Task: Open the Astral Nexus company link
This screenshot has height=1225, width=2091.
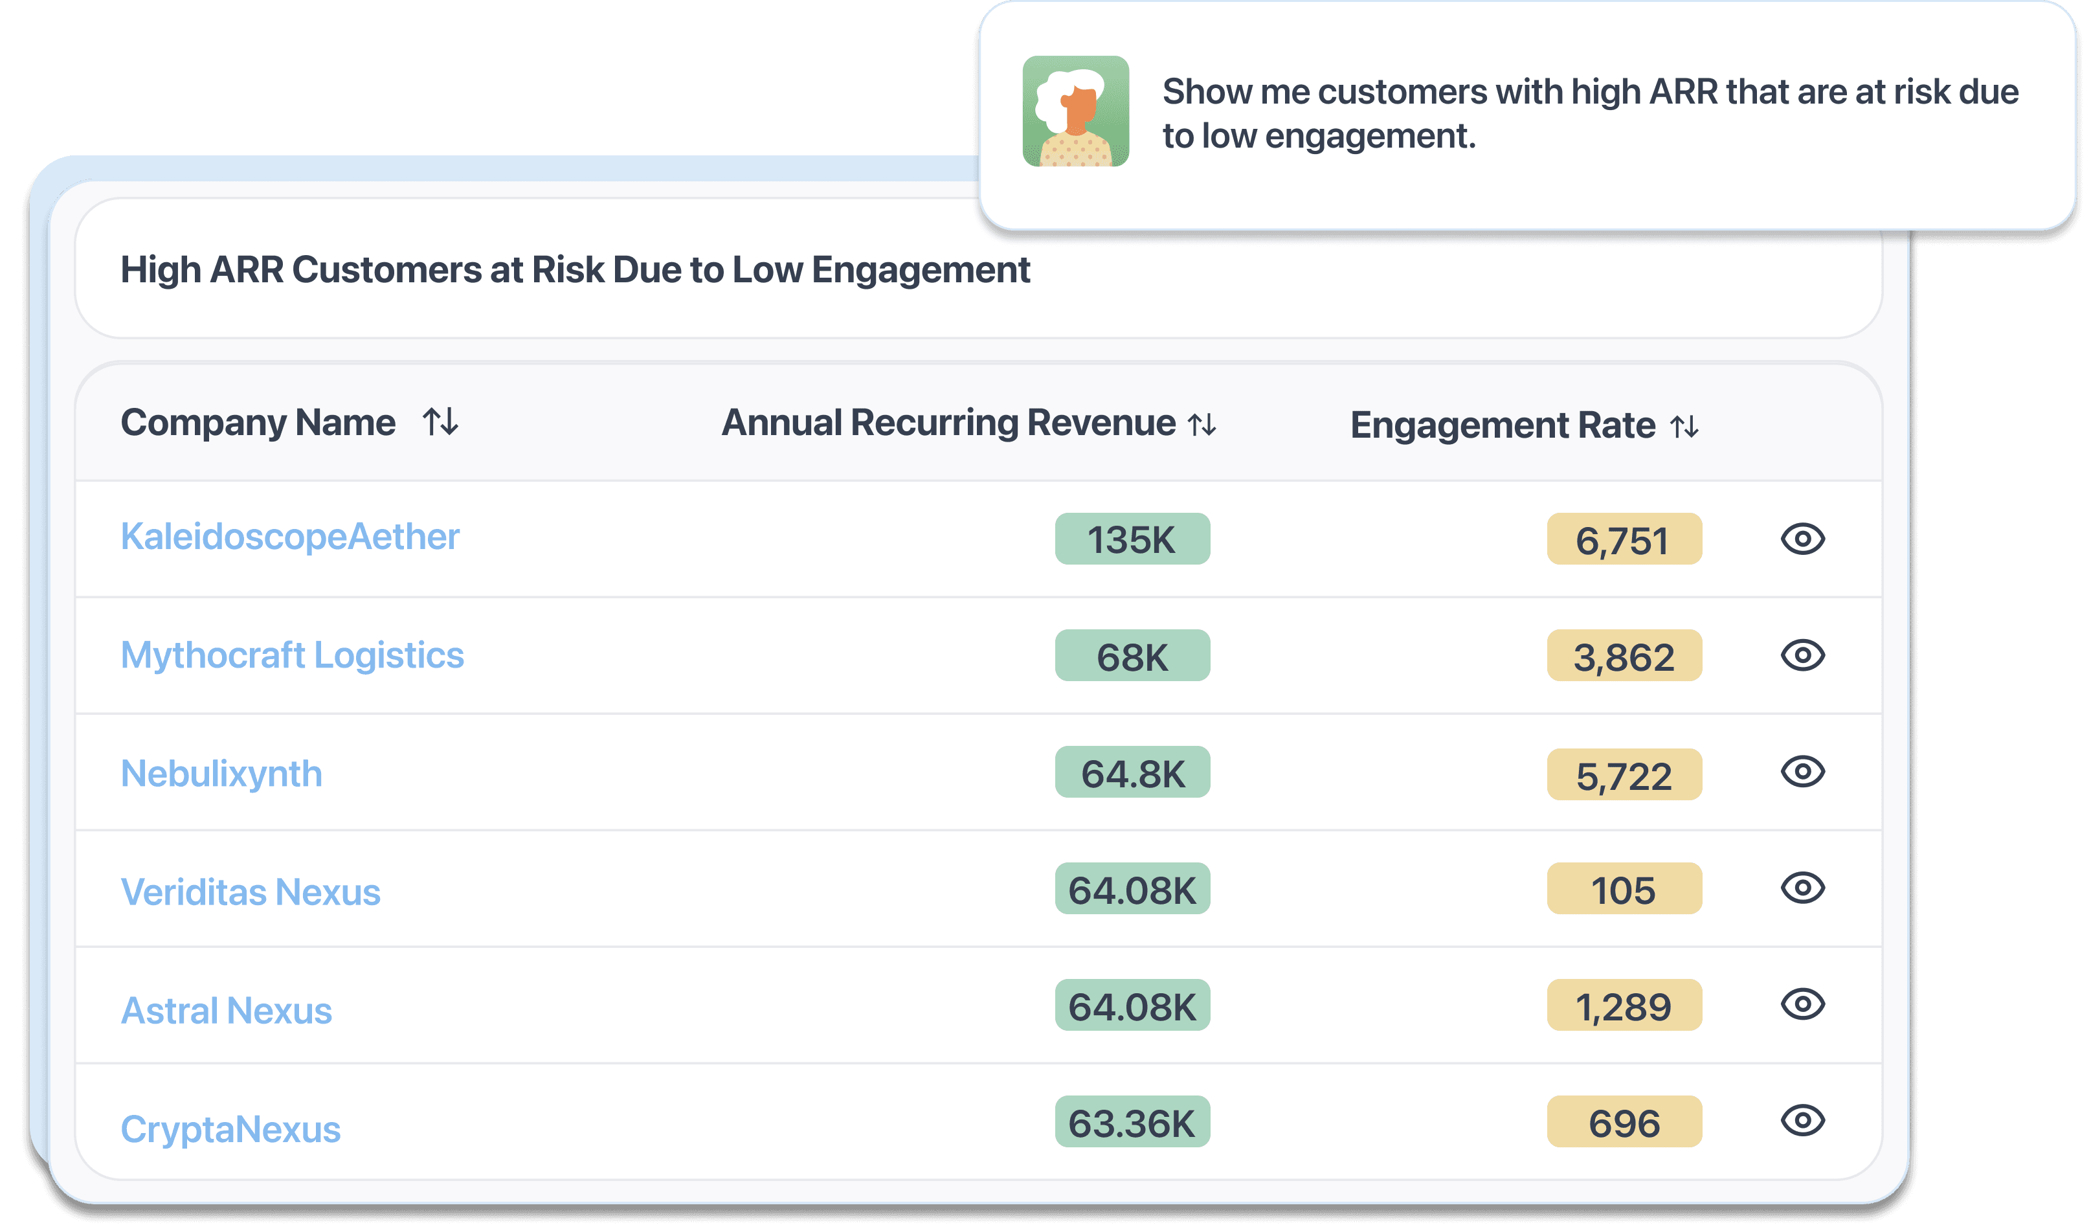Action: pos(227,1011)
